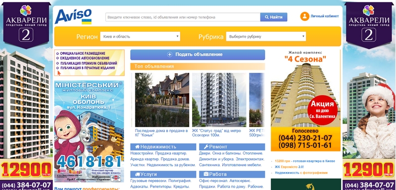Click the Конык houses listing thumbnail

[162, 100]
